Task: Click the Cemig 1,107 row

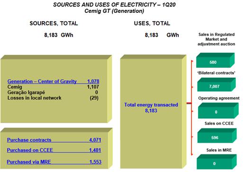Action: point(53,87)
